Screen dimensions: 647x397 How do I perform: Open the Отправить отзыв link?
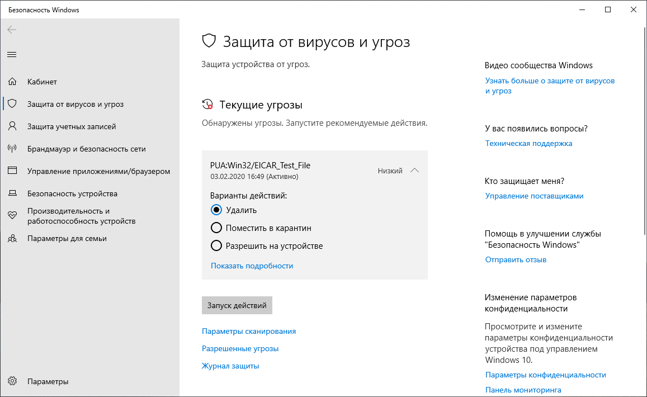tap(516, 259)
